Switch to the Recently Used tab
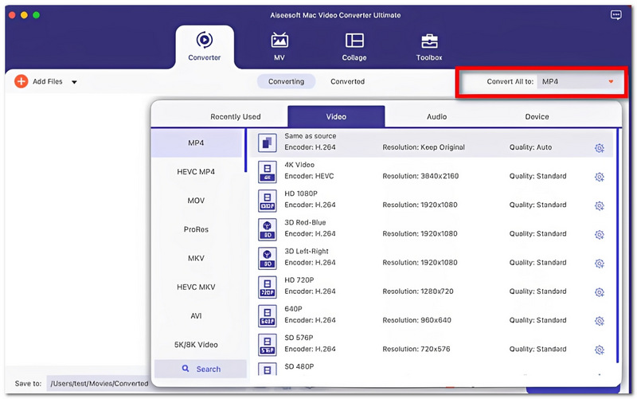 pyautogui.click(x=235, y=116)
